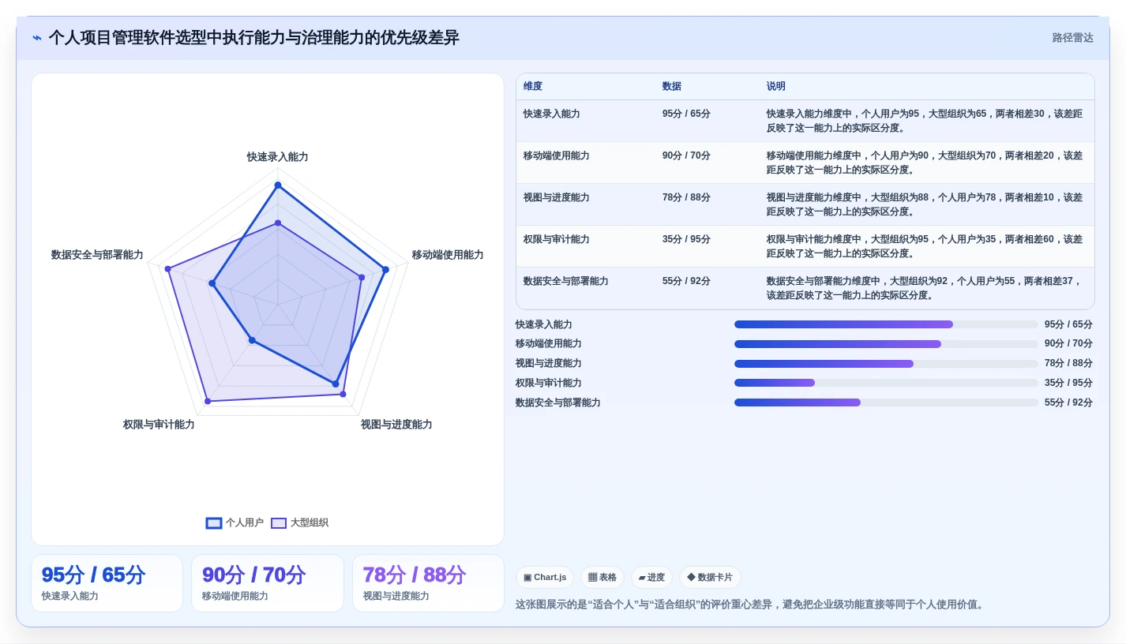Click the radar axis label 权限与审计能力

click(159, 425)
